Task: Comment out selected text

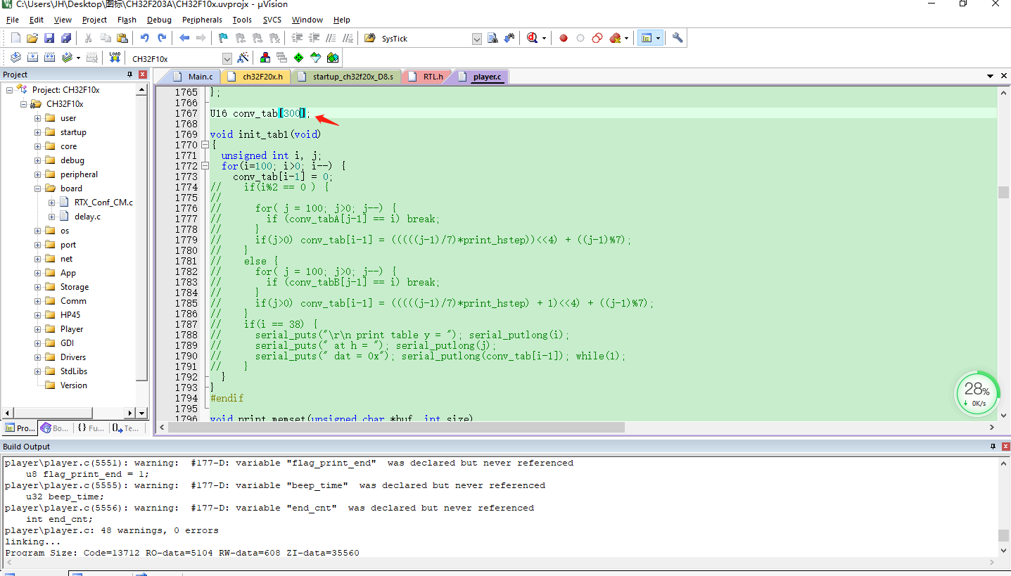Action: [331, 38]
